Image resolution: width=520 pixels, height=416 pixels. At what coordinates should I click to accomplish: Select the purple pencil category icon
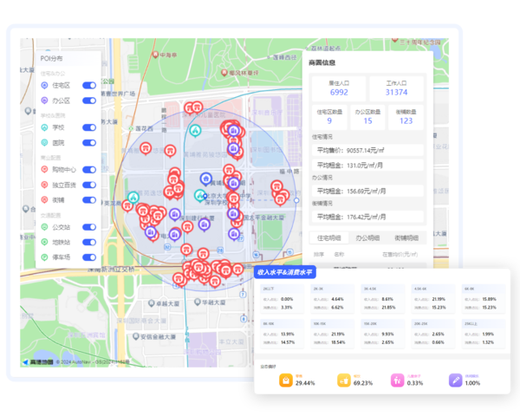pos(455,380)
